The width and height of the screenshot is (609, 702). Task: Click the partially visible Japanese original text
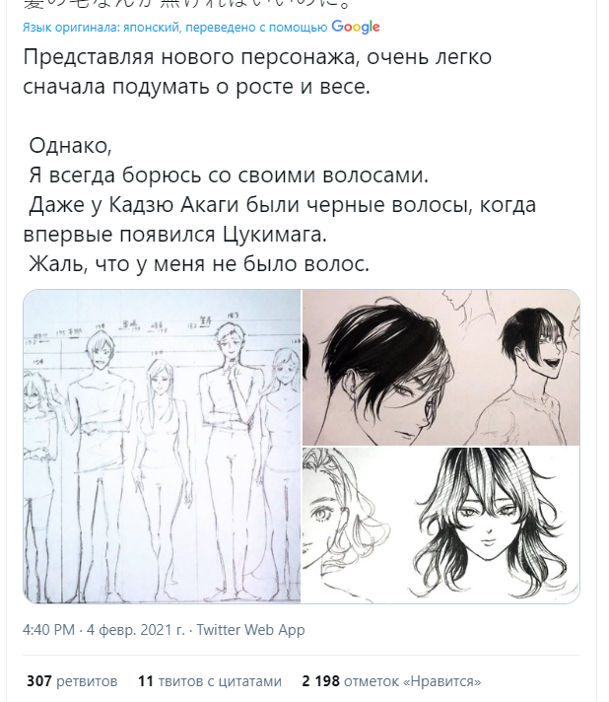[x=186, y=5]
